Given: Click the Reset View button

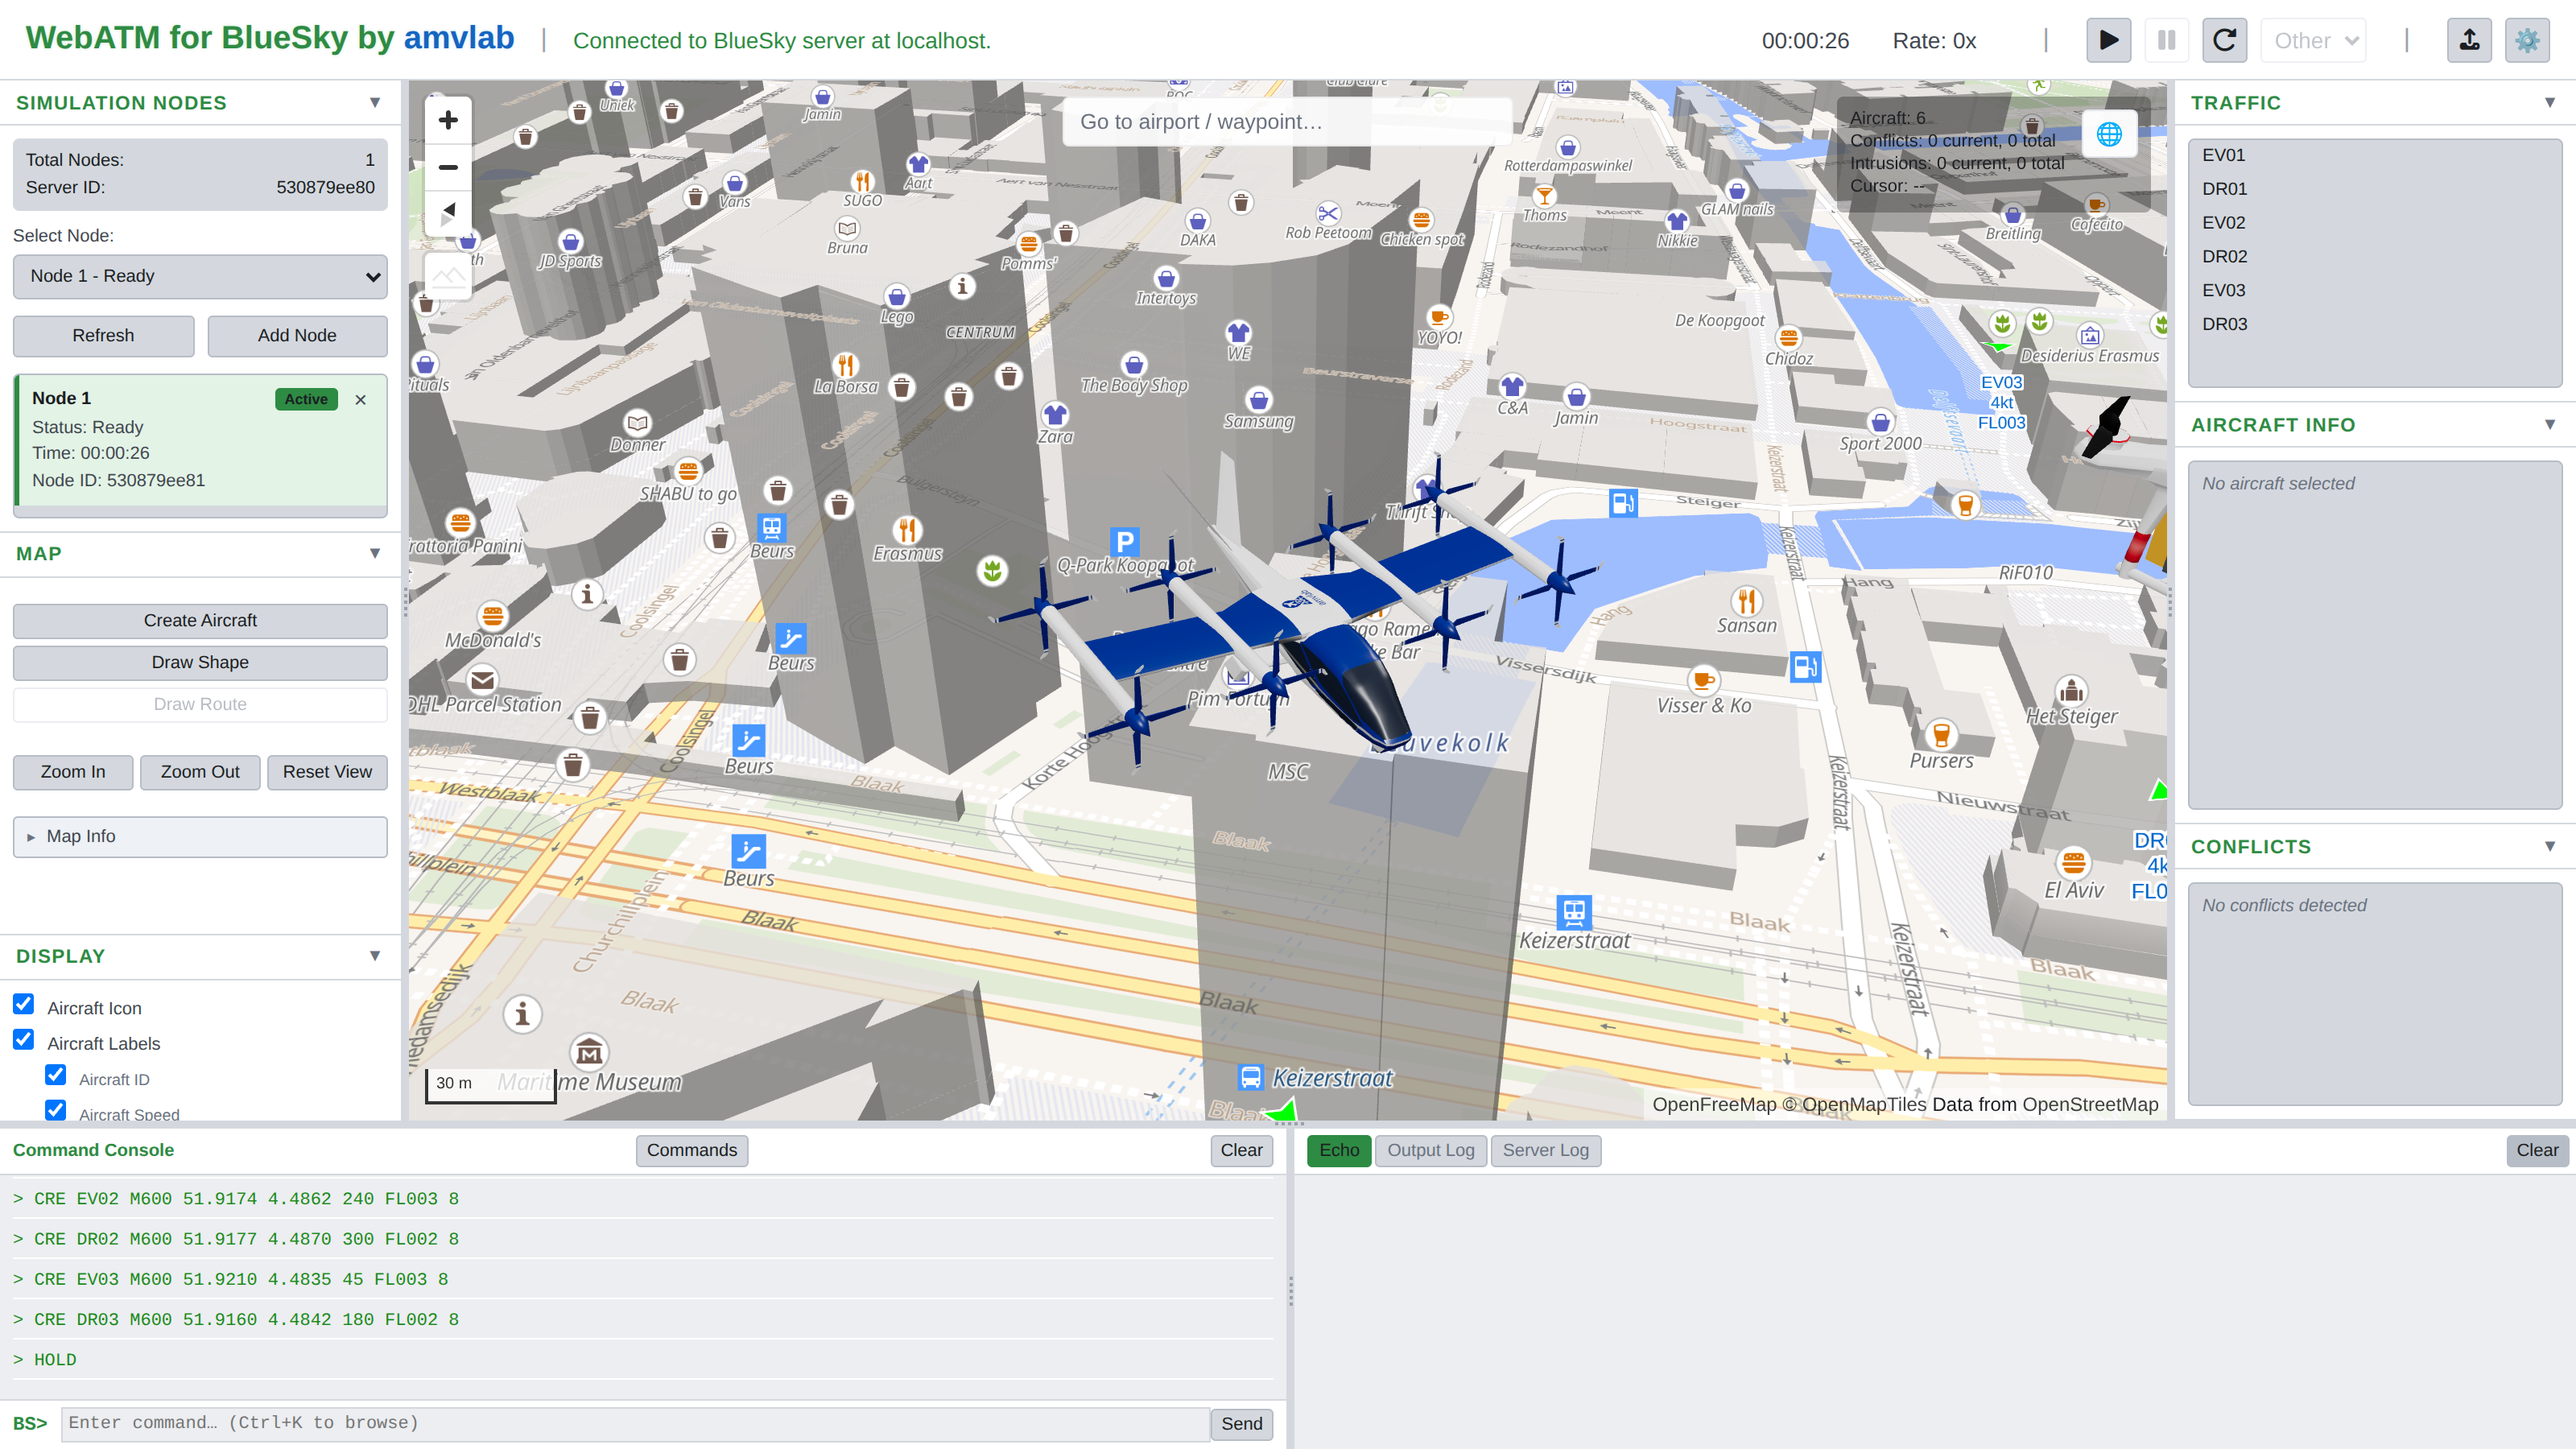Looking at the screenshot, I should click(x=327, y=772).
